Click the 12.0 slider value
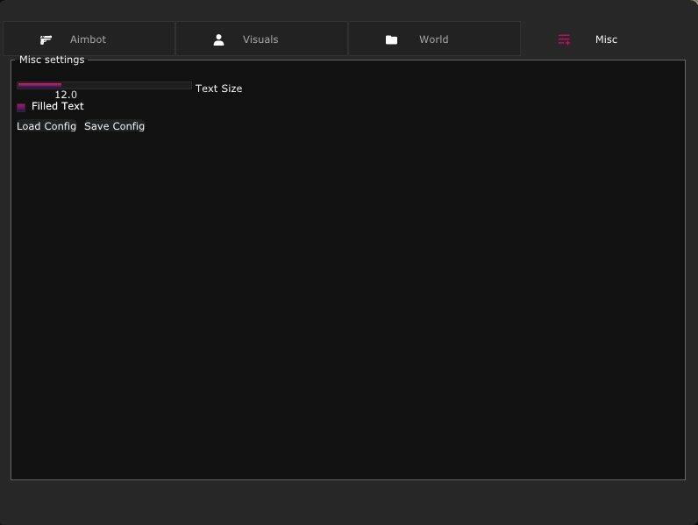Screen dimensions: 698x525 (66, 95)
